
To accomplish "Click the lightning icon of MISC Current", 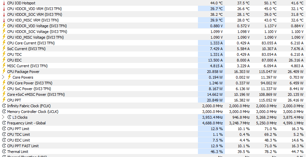I will pyautogui.click(x=4, y=66).
